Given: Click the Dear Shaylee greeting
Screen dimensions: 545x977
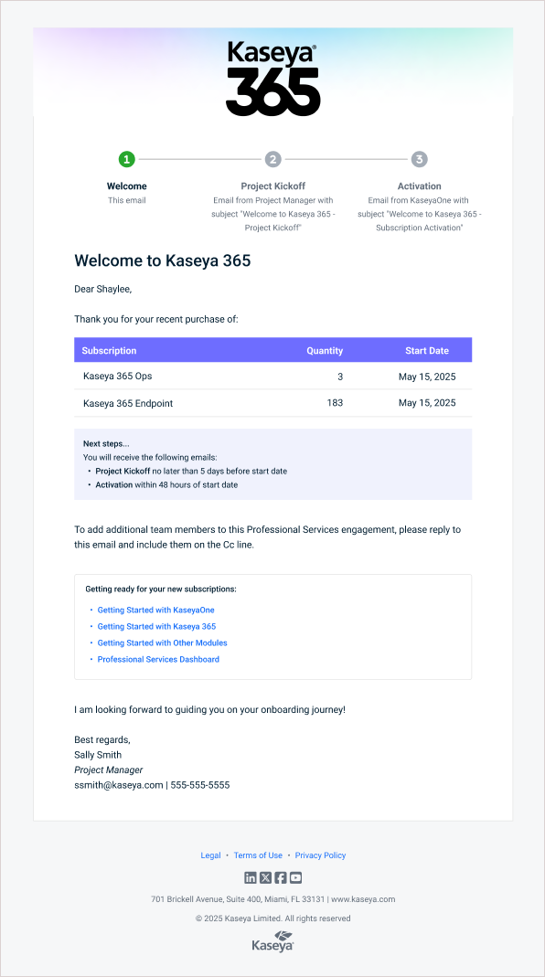Looking at the screenshot, I should tap(103, 289).
